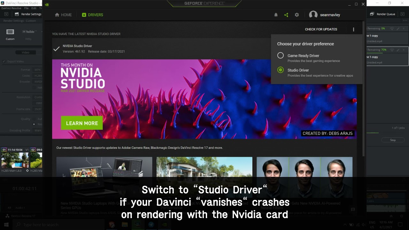Open the notifications bell in GeForce Experience
The width and height of the screenshot is (409, 230).
pos(276,15)
